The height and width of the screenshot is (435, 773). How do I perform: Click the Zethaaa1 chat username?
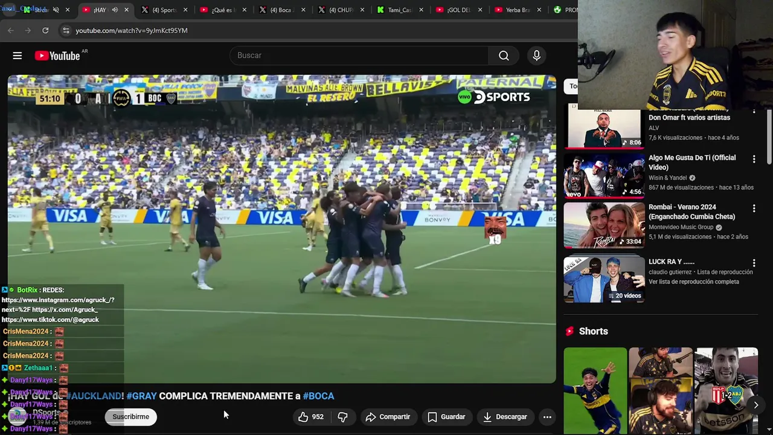(x=37, y=368)
